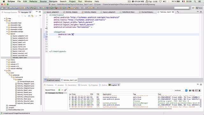204x115 pixels.
Task: Switch to the ContactHelper.java editor tab
Action: tap(146, 12)
